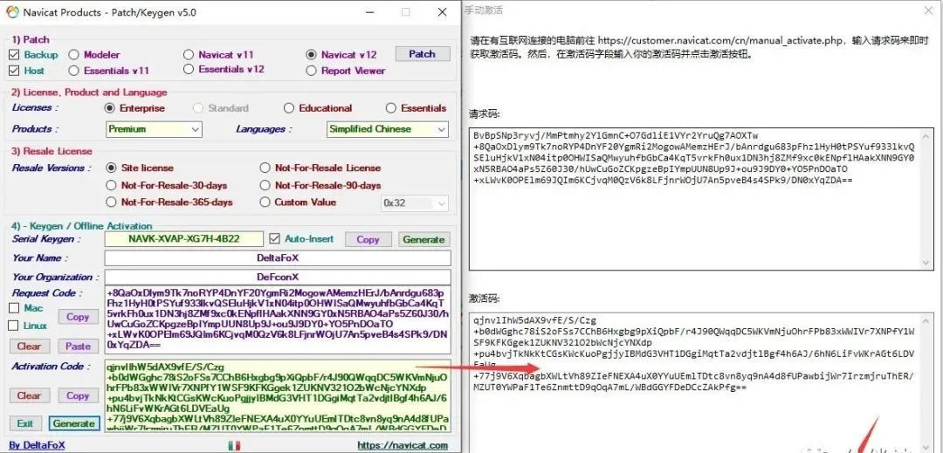Copy the Request Code
Viewport: 943px width, 453px height.
(78, 317)
